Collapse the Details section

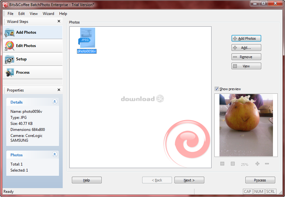(54, 102)
